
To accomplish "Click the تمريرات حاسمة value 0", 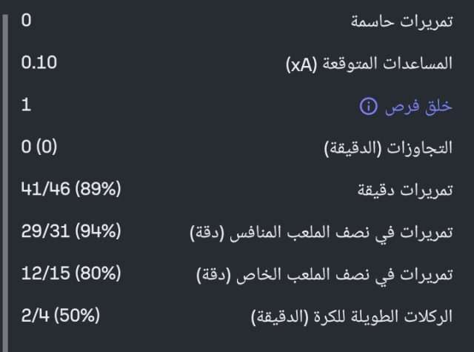I will (x=26, y=20).
